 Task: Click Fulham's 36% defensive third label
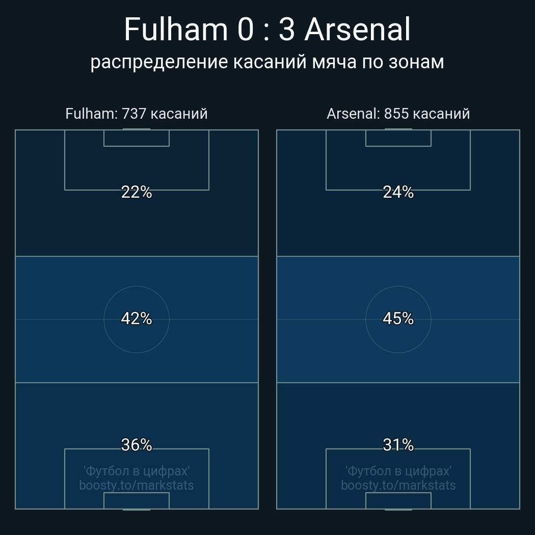point(137,445)
